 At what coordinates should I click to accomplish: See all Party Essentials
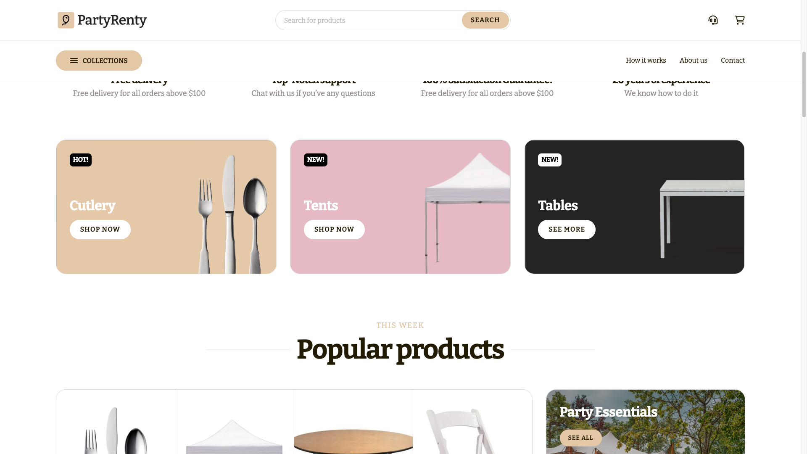coord(580,438)
